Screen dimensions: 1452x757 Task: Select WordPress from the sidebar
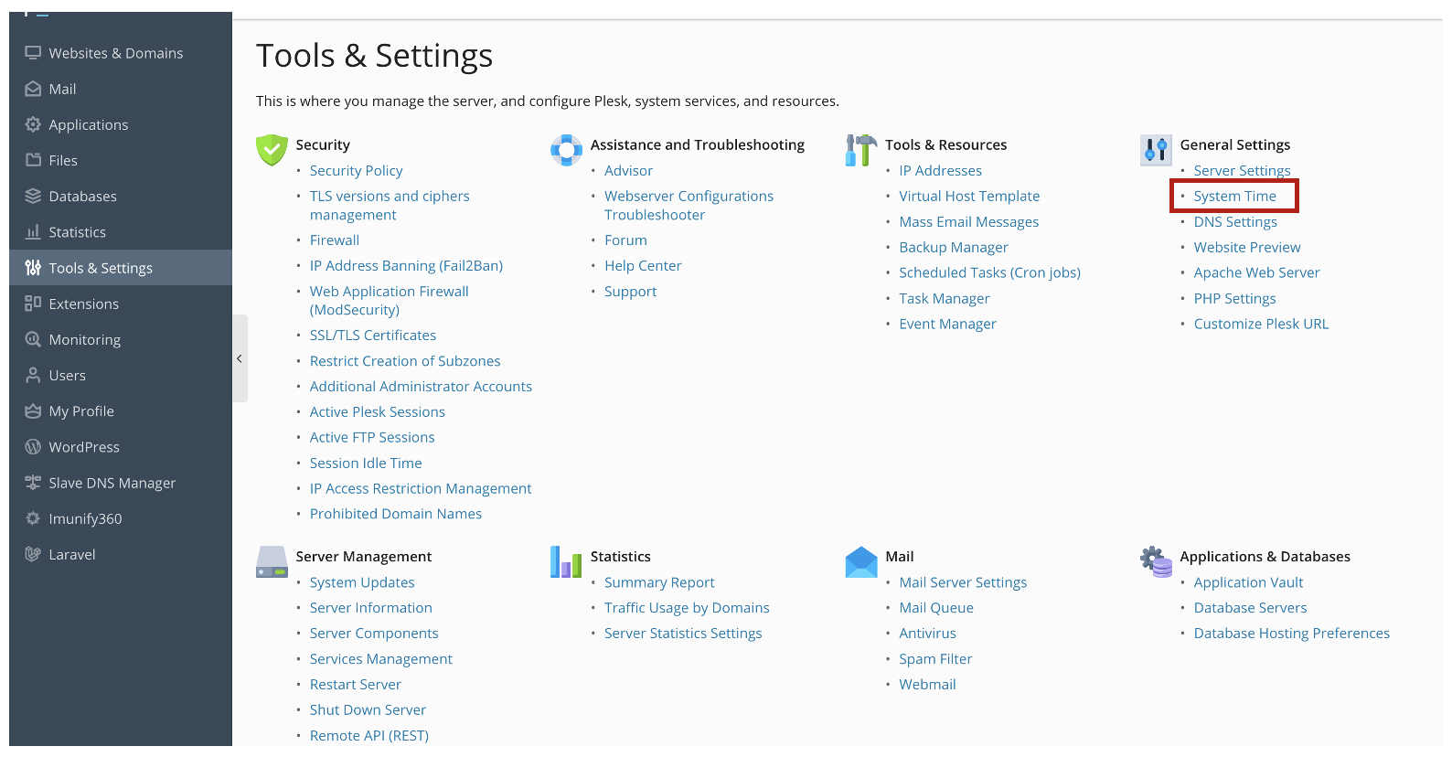click(x=84, y=447)
